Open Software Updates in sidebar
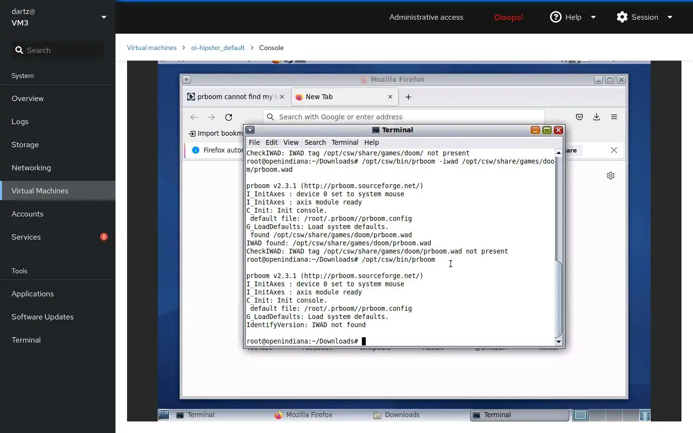 point(58,317)
